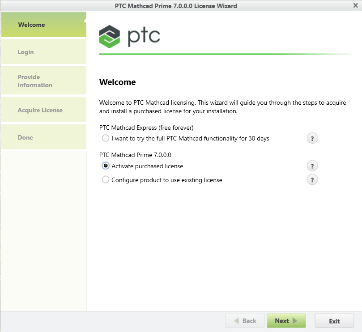Exit the License Wizard
362x332 pixels.
334,321
